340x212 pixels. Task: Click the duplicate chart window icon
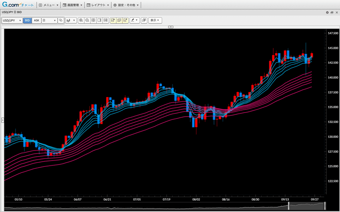144,20
